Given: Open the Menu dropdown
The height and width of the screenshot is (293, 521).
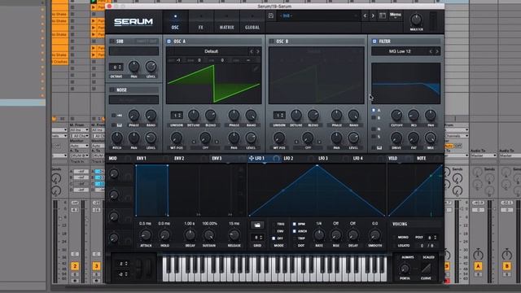Looking at the screenshot, I should click(395, 15).
